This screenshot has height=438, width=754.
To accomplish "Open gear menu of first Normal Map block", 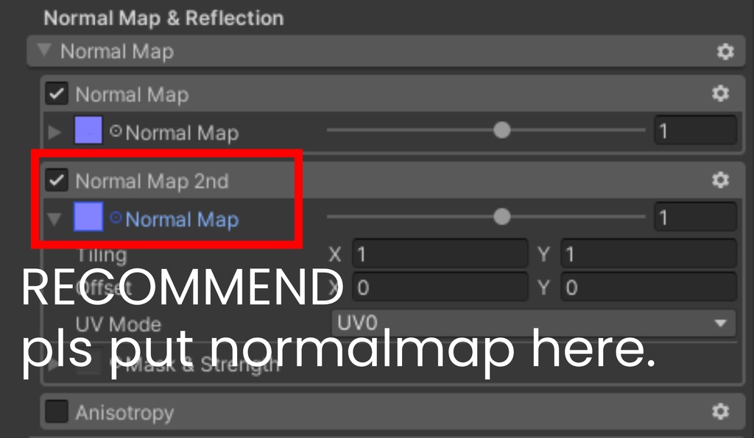I will tap(720, 93).
